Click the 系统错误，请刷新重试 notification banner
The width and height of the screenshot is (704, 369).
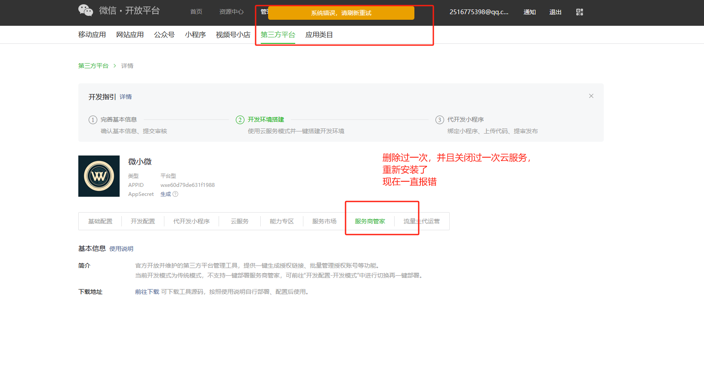pyautogui.click(x=341, y=13)
